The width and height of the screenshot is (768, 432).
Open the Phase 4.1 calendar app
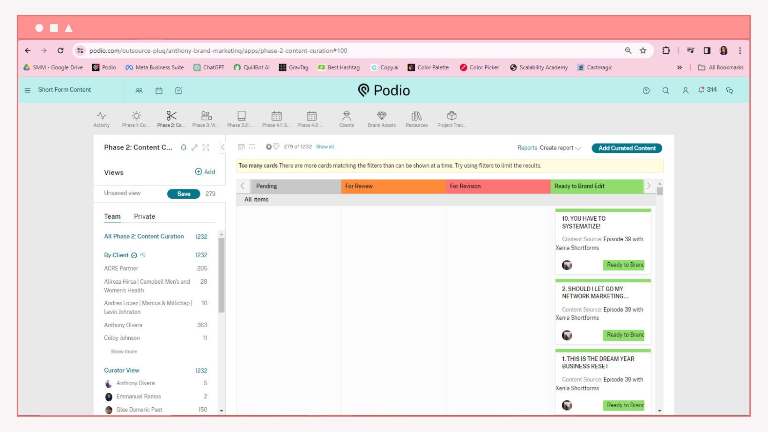(x=276, y=119)
